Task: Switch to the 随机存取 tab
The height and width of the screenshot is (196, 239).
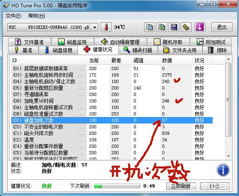Action: (168, 42)
